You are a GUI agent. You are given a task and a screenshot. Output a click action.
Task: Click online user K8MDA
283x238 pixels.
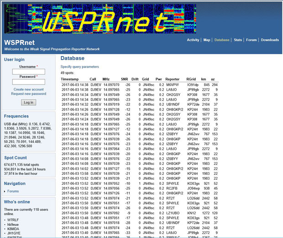[13, 229]
